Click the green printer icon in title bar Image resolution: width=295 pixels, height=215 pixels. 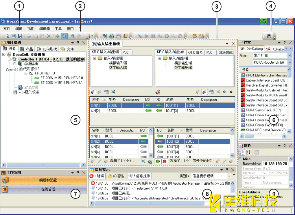coord(263,21)
